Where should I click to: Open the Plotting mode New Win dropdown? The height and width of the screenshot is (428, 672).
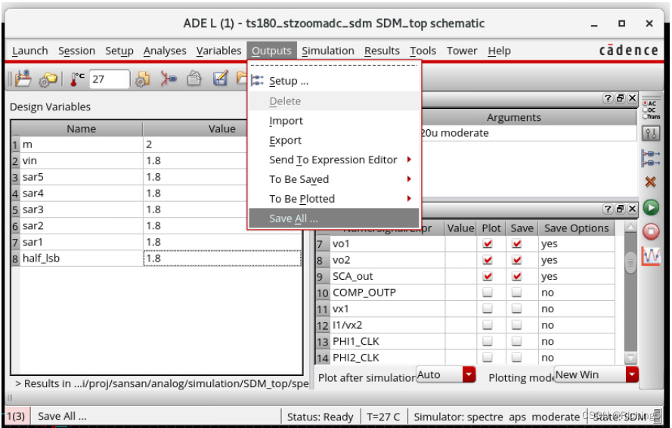coord(632,375)
